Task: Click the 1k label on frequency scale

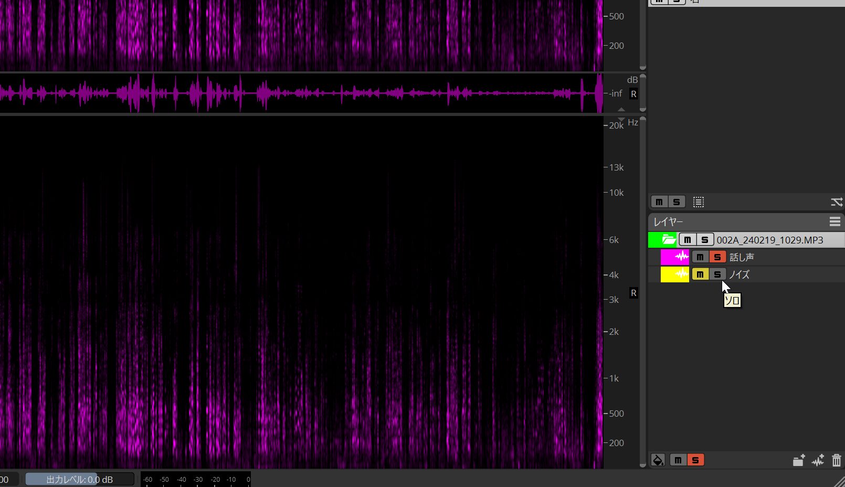Action: pos(614,378)
